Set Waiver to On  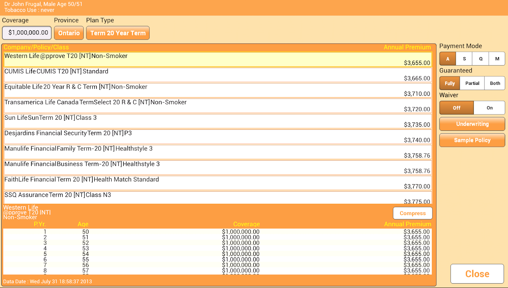coord(489,108)
